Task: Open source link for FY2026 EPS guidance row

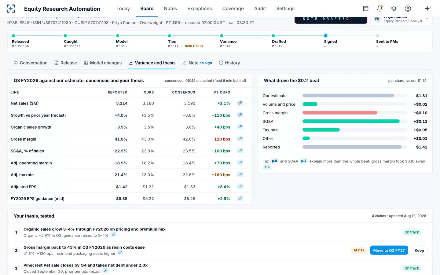Action: tap(240, 198)
